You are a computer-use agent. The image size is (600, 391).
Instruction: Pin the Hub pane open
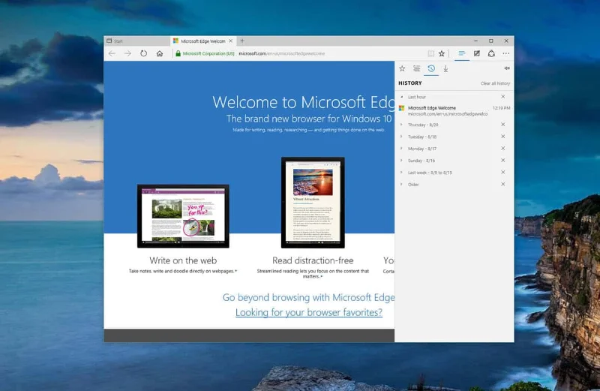pyautogui.click(x=507, y=68)
